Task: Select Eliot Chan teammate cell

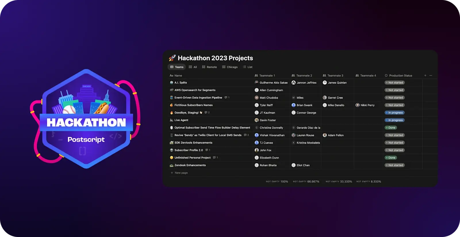Action: coord(306,165)
